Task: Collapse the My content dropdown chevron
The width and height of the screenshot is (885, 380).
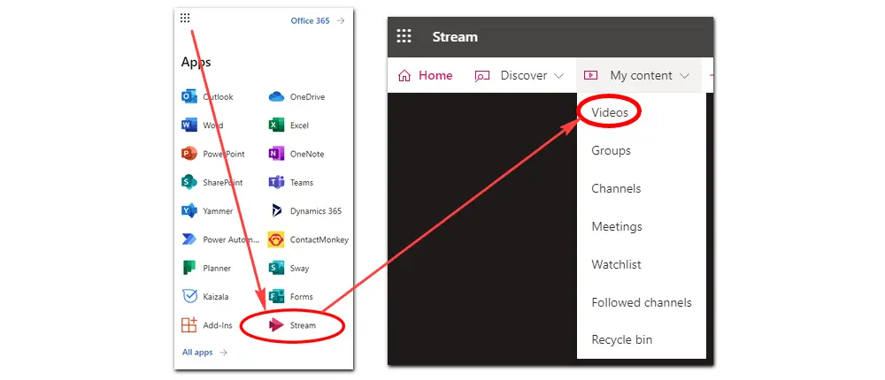Action: click(x=685, y=75)
